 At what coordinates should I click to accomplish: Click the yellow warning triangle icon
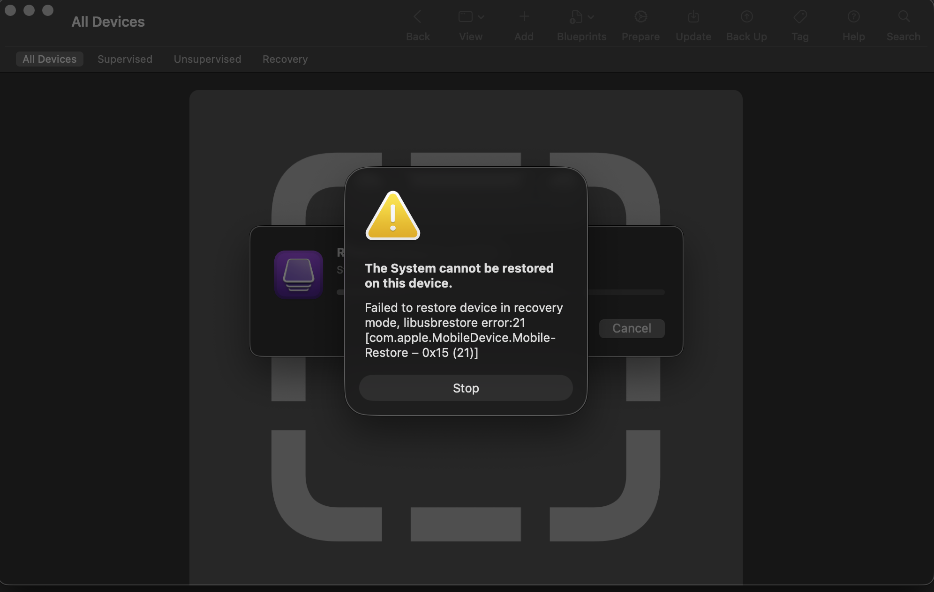(x=393, y=216)
